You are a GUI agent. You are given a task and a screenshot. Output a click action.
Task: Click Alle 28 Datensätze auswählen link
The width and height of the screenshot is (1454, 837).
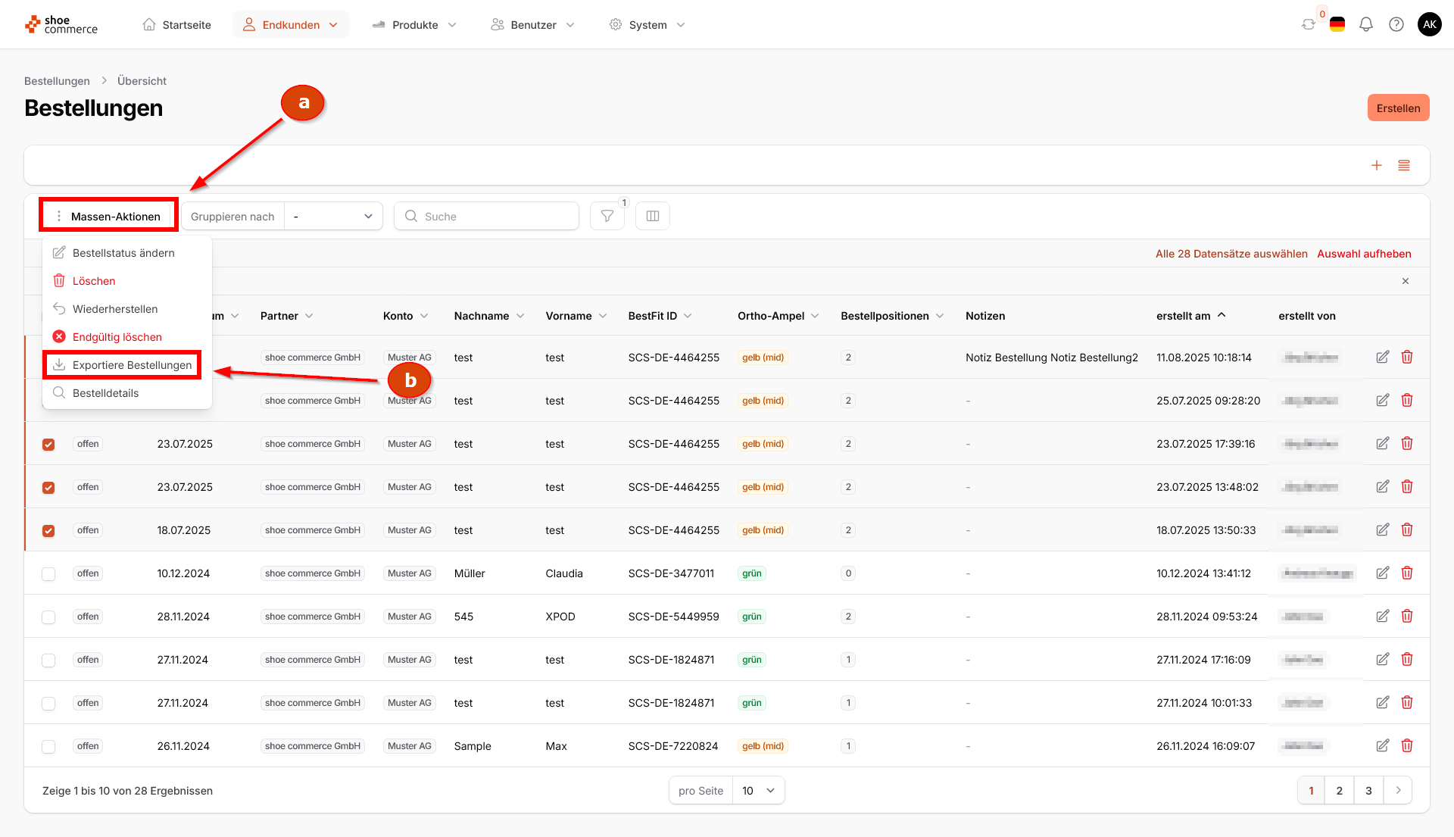point(1231,254)
